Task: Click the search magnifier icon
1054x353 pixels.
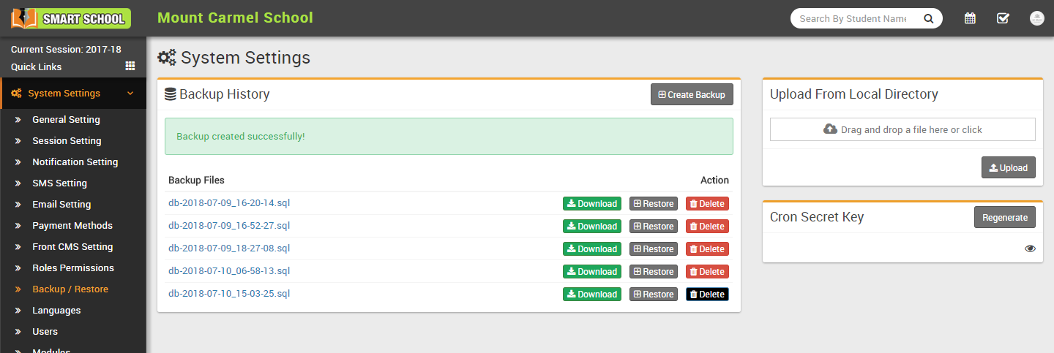Action: [x=928, y=19]
